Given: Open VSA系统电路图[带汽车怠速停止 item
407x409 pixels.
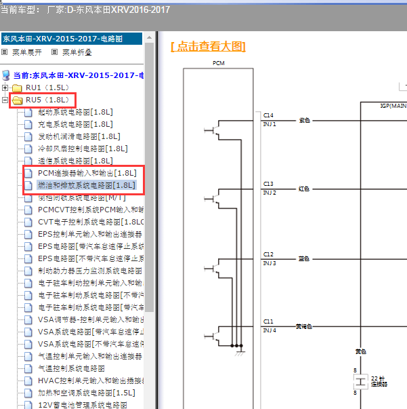Looking at the screenshot, I should click(x=91, y=332).
